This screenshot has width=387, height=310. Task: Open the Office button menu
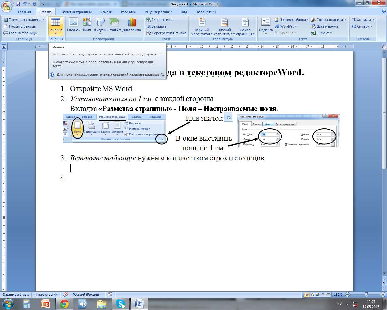pyautogui.click(x=7, y=6)
